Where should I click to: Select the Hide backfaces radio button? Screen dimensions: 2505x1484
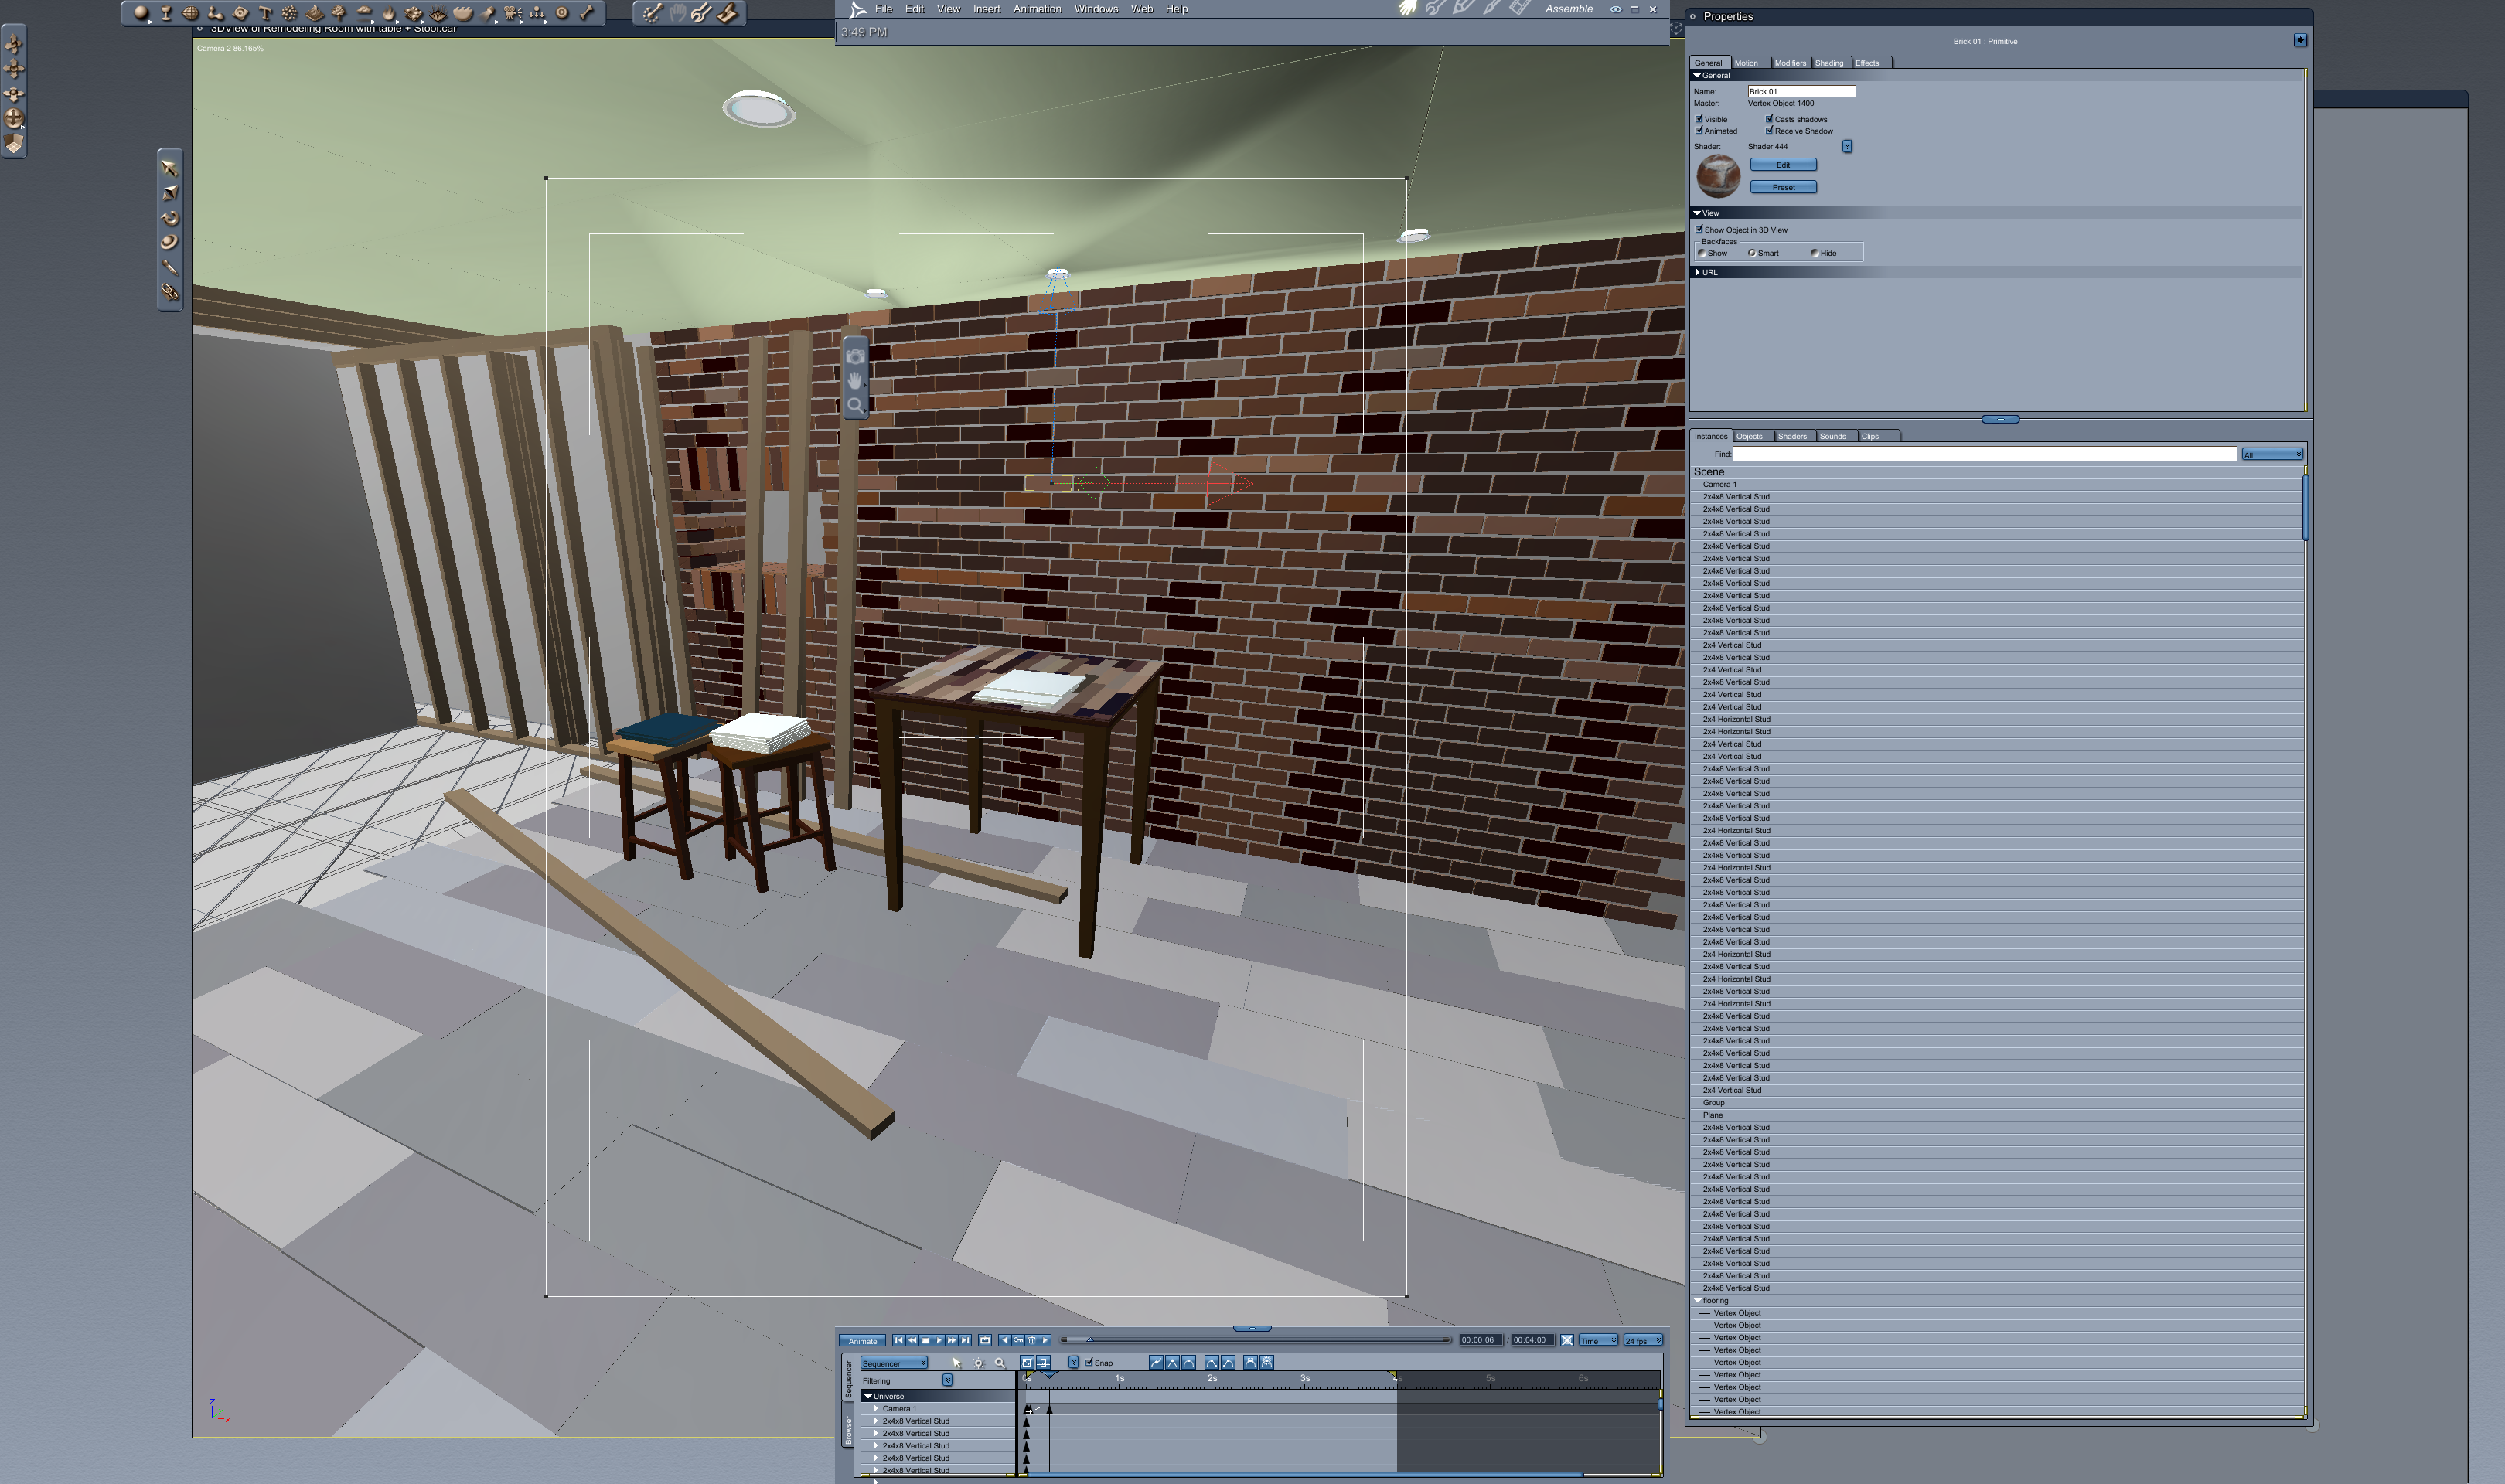click(1814, 253)
